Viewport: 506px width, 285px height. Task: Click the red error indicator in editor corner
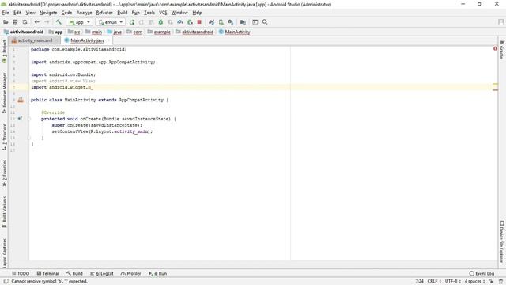(x=495, y=48)
